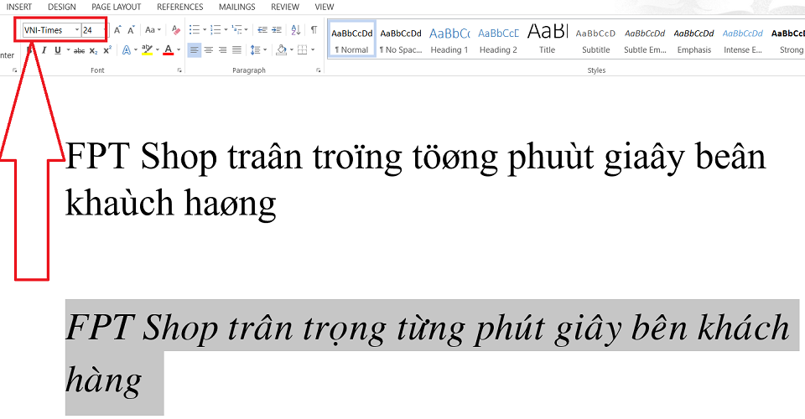Image resolution: width=805 pixels, height=419 pixels.
Task: Apply the Subtle Emphasis style
Action: point(645,39)
